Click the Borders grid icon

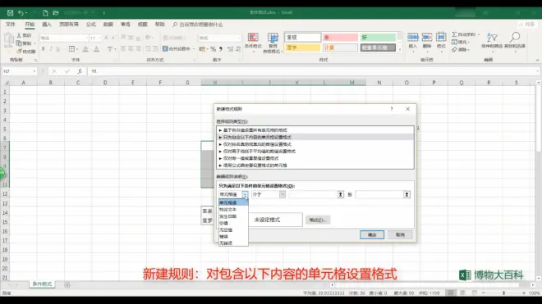point(71,49)
